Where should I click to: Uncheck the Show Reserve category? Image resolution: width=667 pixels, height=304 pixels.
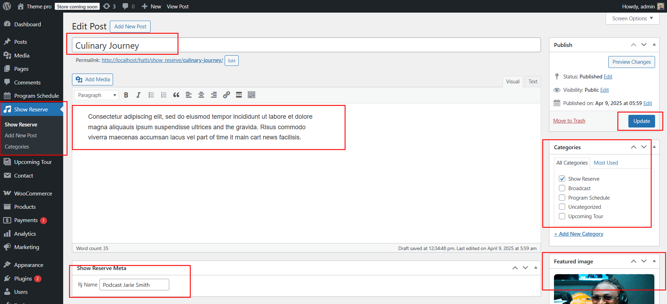(x=562, y=179)
